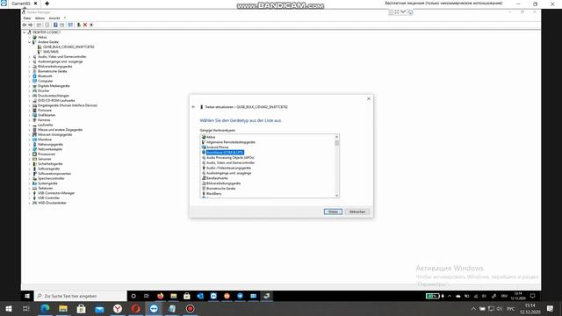Click the Grafikkarten icon in the device tree
The height and width of the screenshot is (316, 562).
pyautogui.click(x=35, y=115)
